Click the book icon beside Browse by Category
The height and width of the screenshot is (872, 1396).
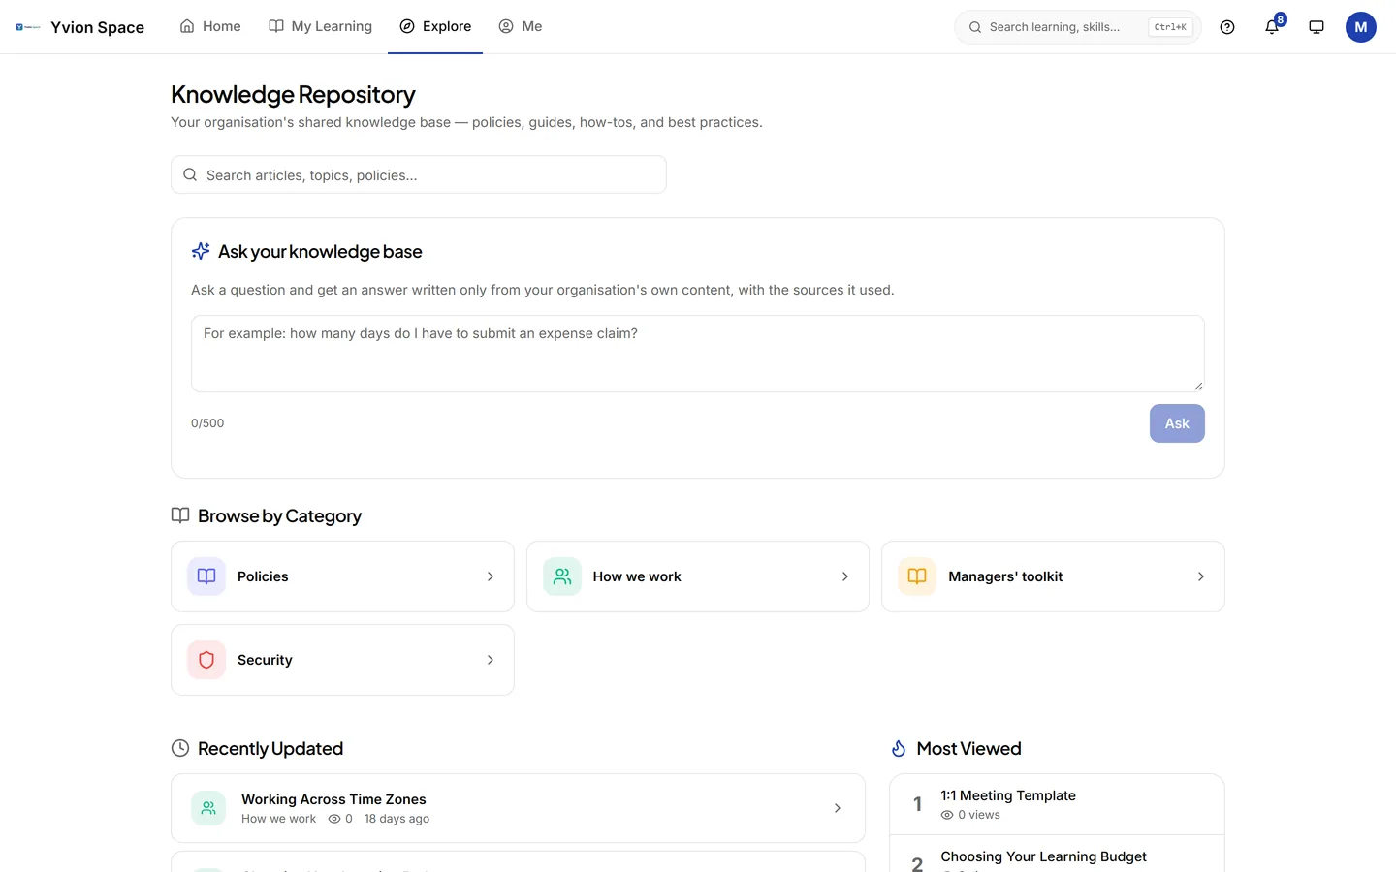tap(180, 515)
